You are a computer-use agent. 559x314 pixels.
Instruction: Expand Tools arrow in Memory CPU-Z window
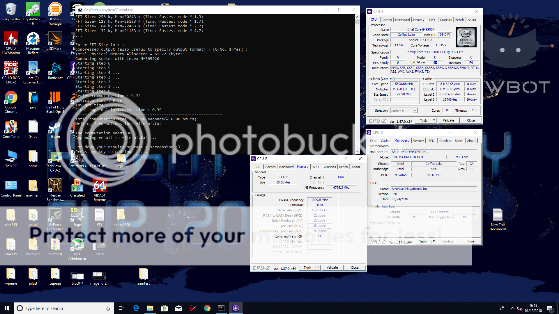coord(318,267)
